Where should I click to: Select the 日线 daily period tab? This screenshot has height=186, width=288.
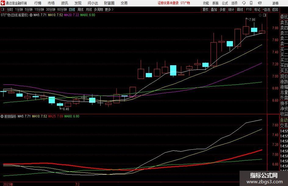72,9
